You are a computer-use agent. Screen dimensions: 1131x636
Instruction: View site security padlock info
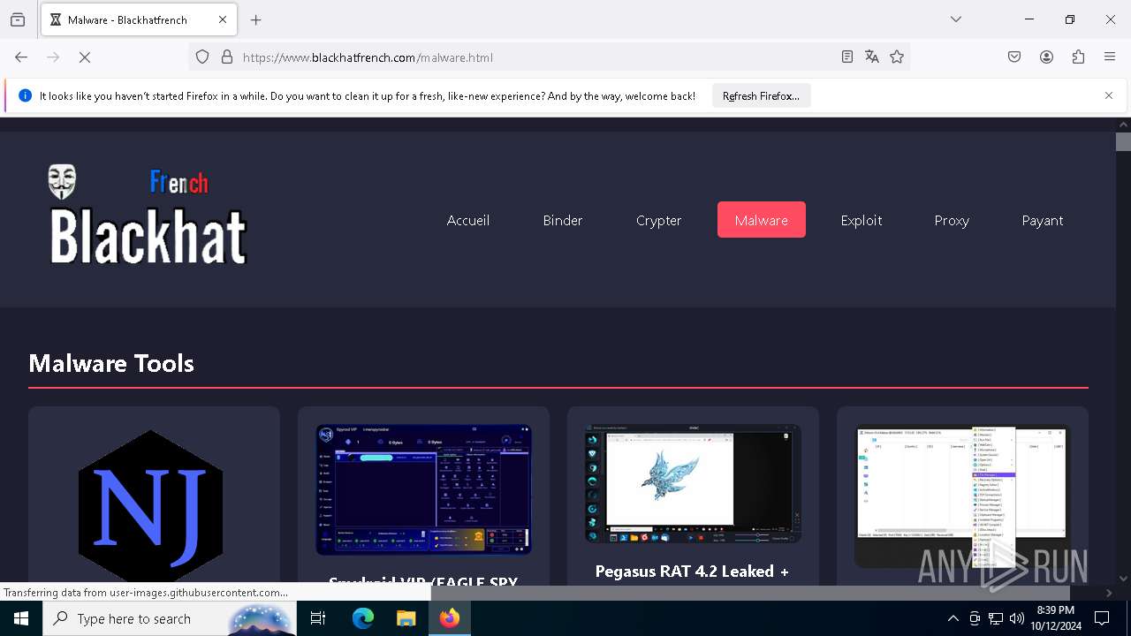click(x=227, y=57)
